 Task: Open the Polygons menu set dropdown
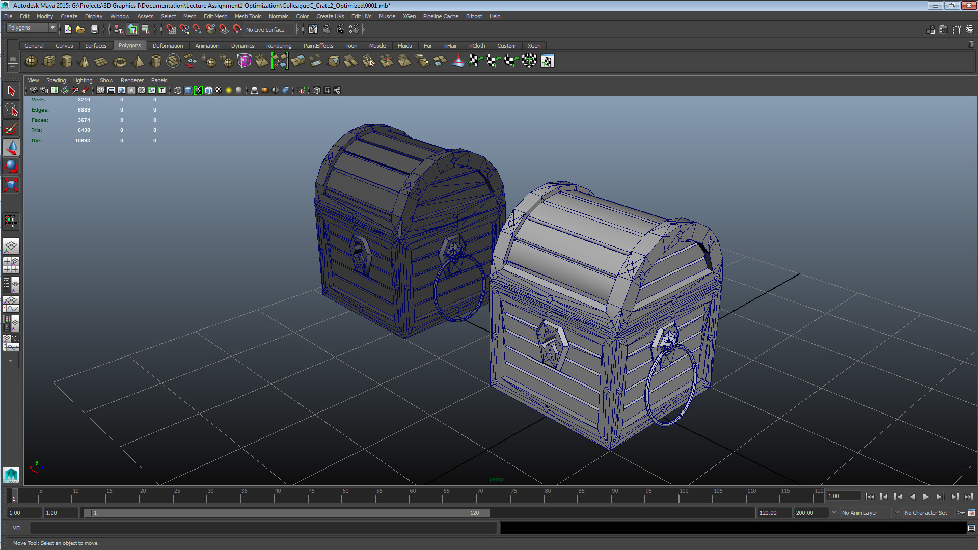[31, 28]
